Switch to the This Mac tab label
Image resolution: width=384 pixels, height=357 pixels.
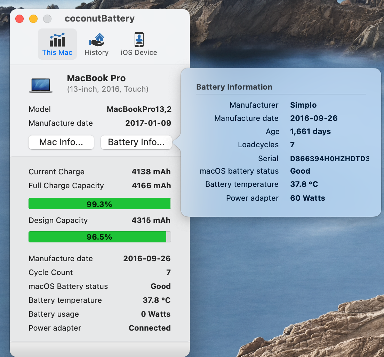pyautogui.click(x=57, y=52)
